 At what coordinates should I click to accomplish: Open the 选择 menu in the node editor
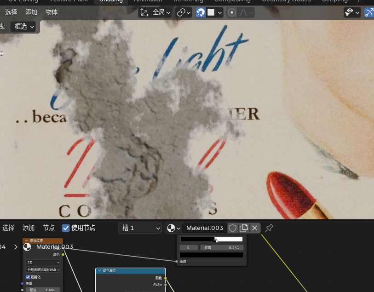coord(8,228)
